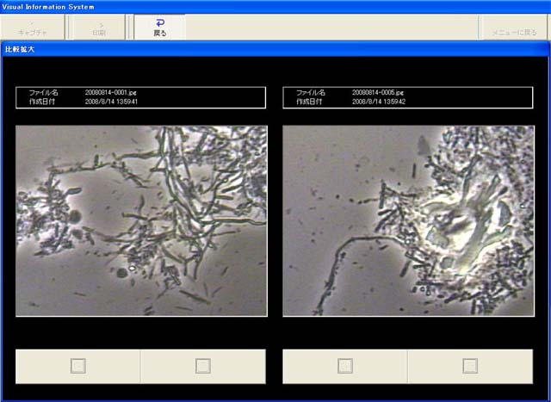The height and width of the screenshot is (402, 551).
Task: Click the 戻る back arrow button
Action: [x=159, y=27]
